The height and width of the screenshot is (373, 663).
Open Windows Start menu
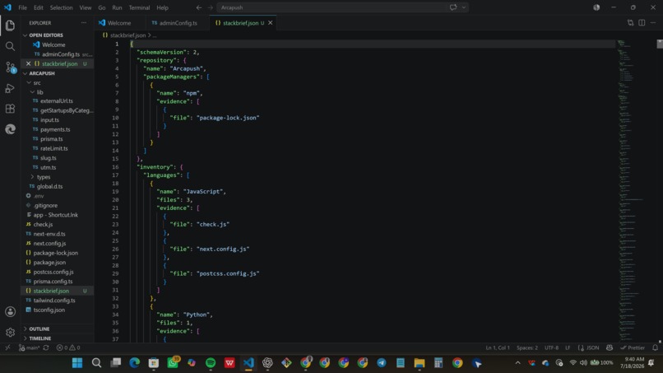[77, 363]
